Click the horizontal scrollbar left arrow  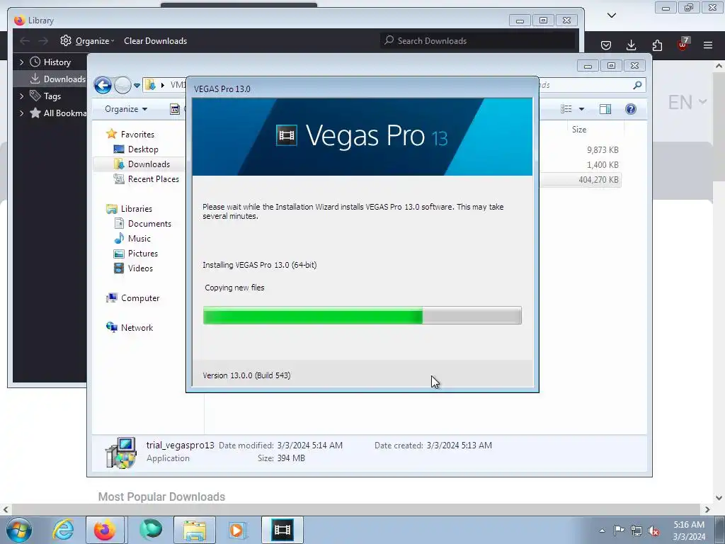[x=6, y=510]
